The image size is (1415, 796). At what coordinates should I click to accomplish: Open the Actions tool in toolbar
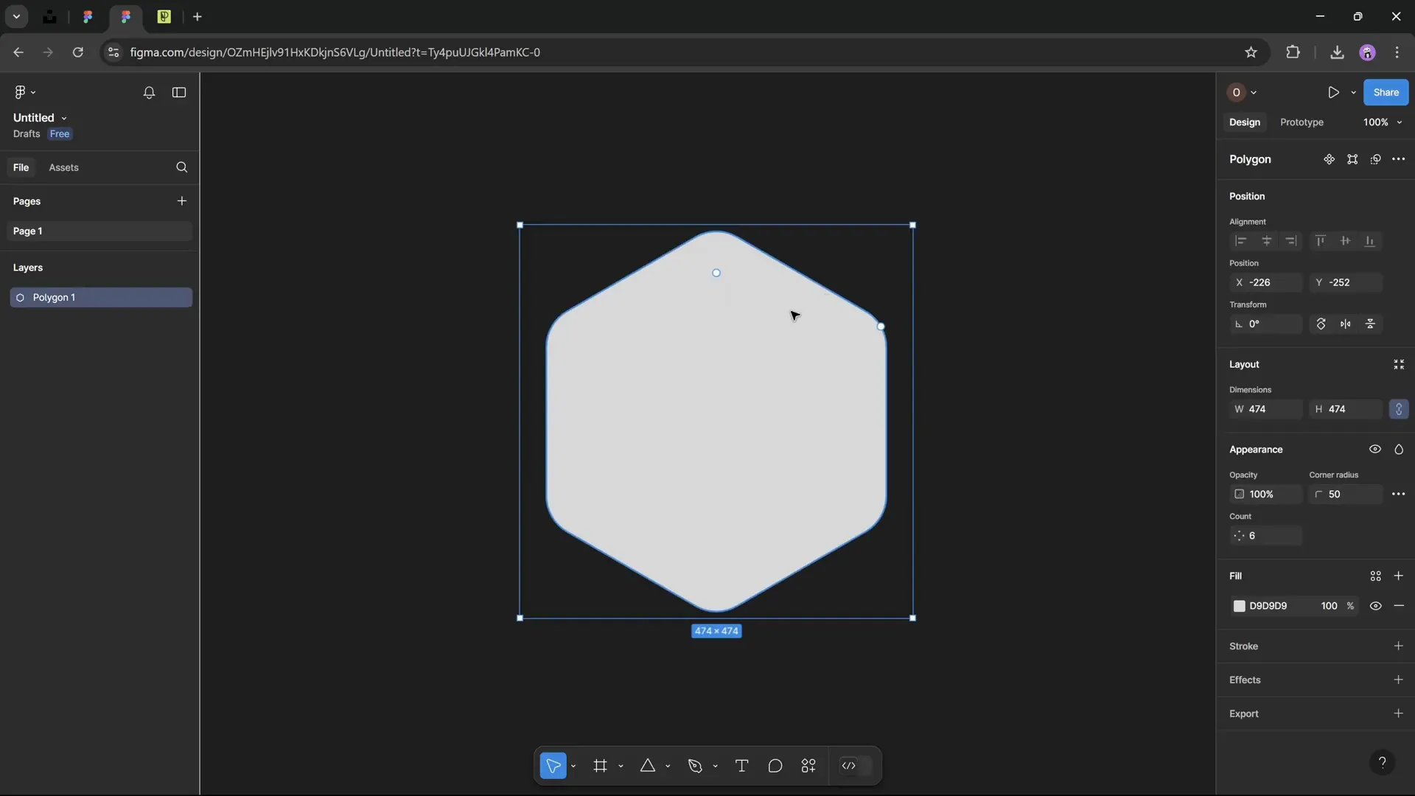[808, 766]
